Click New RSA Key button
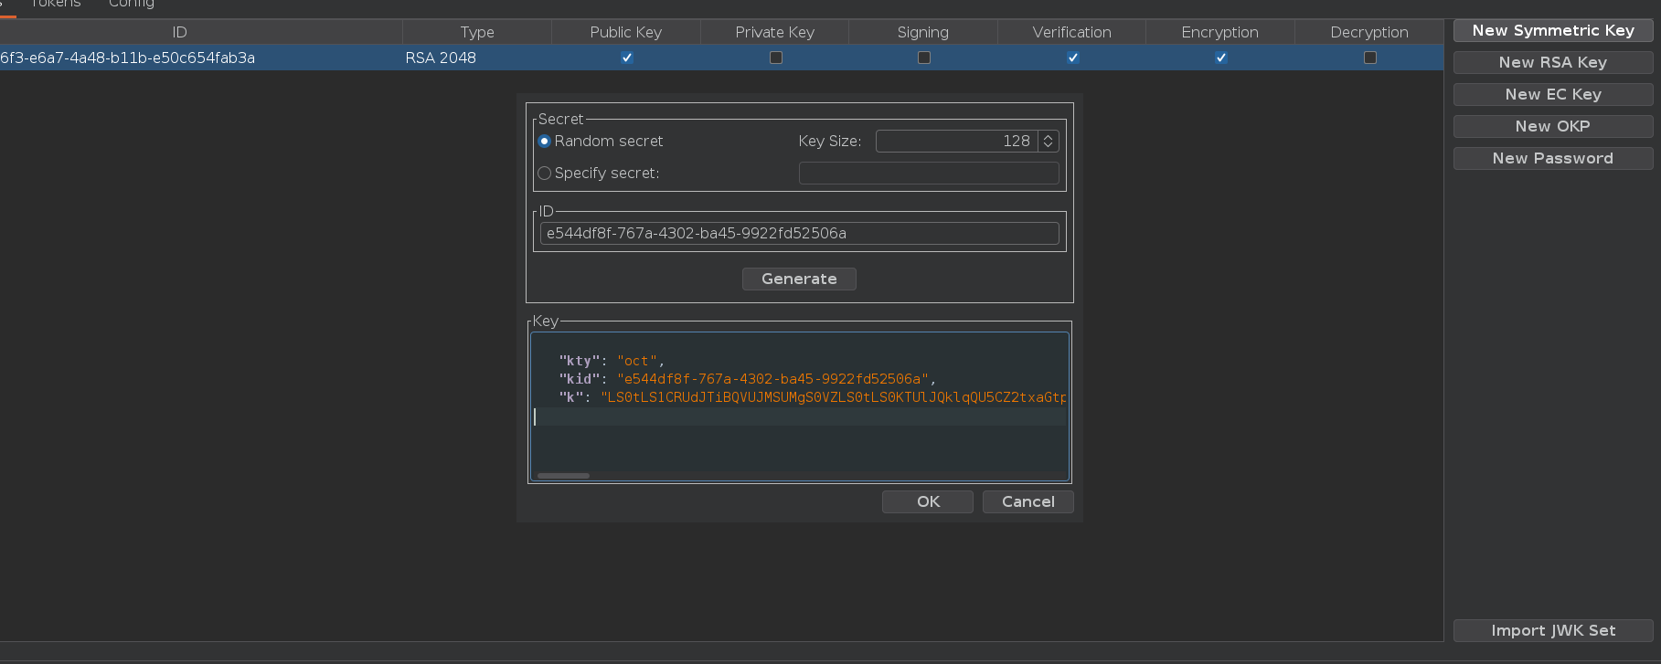The height and width of the screenshot is (664, 1661). 1553,63
